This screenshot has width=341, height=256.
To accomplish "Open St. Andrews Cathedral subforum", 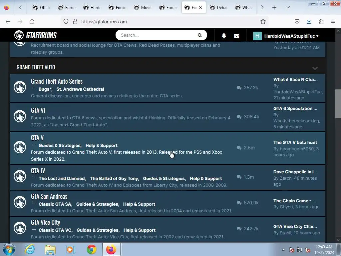I will (80, 89).
